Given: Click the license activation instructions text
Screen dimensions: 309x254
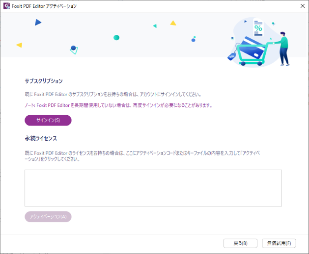Looking at the screenshot, I should coord(142,156).
